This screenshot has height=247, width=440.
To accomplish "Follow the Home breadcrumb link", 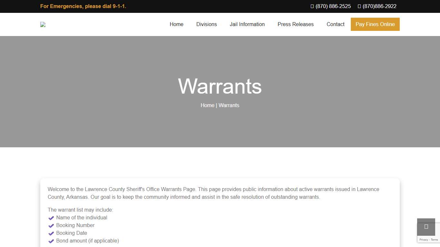I will (207, 105).
